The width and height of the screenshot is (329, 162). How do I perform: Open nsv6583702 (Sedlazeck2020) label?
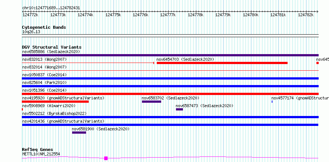click(170, 98)
